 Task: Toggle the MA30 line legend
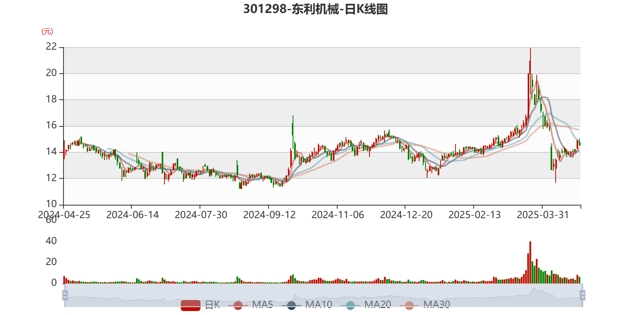425,305
